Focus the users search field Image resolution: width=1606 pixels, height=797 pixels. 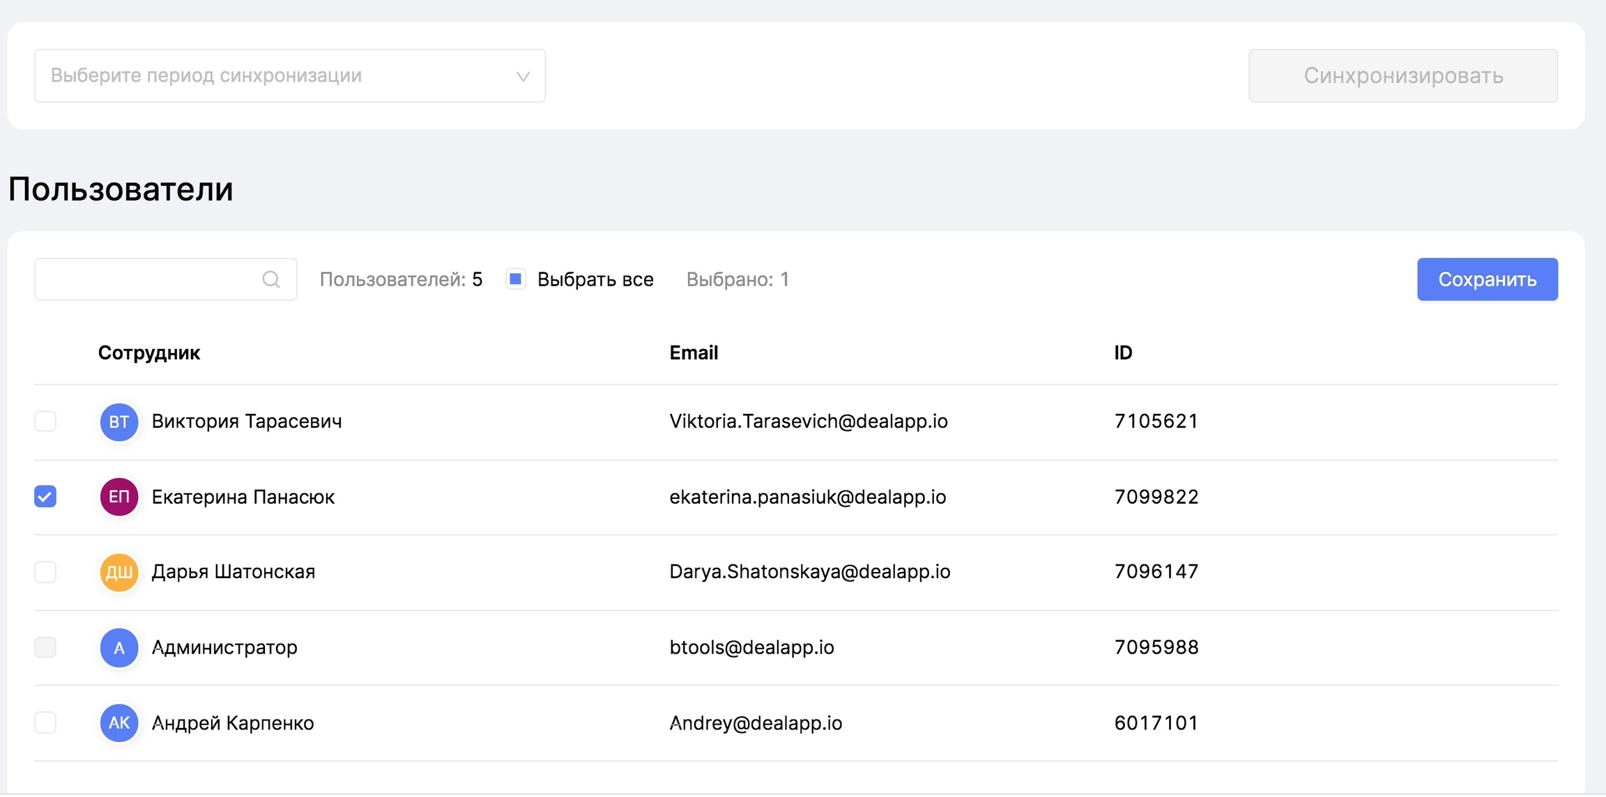tap(146, 279)
